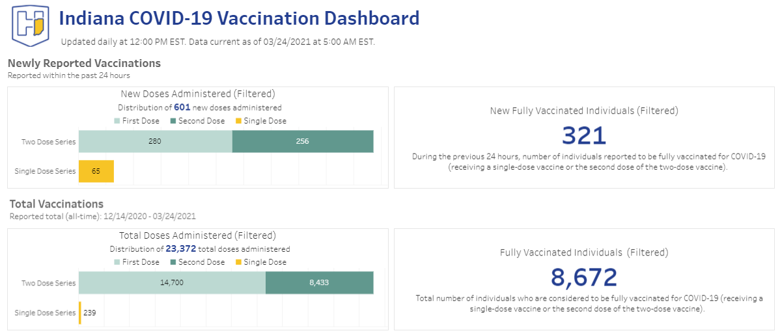
Task: Click the Indiana COVID-19 Vaccination Dashboard title
Action: pos(239,18)
